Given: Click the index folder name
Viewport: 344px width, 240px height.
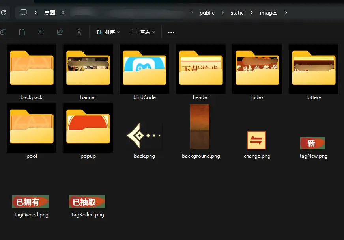Looking at the screenshot, I should click(x=257, y=97).
